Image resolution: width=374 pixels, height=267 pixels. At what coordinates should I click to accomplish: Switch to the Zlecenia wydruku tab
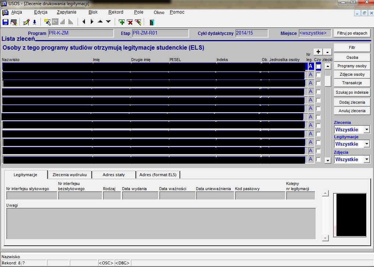(70, 175)
